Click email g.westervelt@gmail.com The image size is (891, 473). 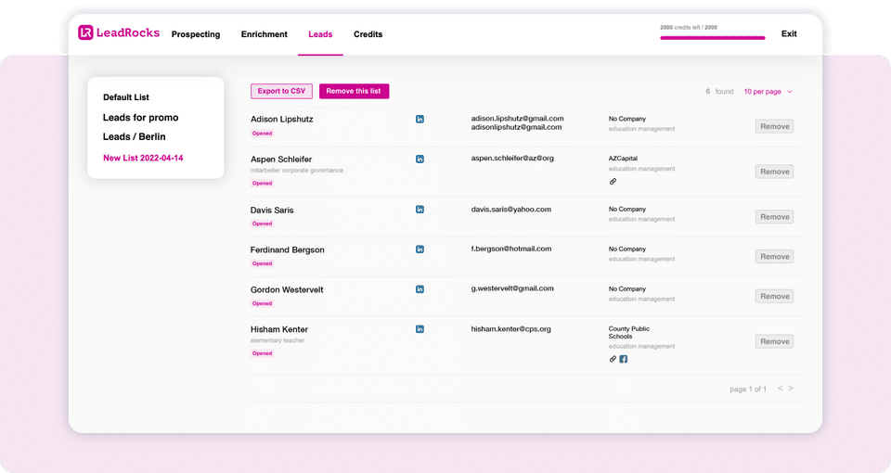tap(512, 288)
